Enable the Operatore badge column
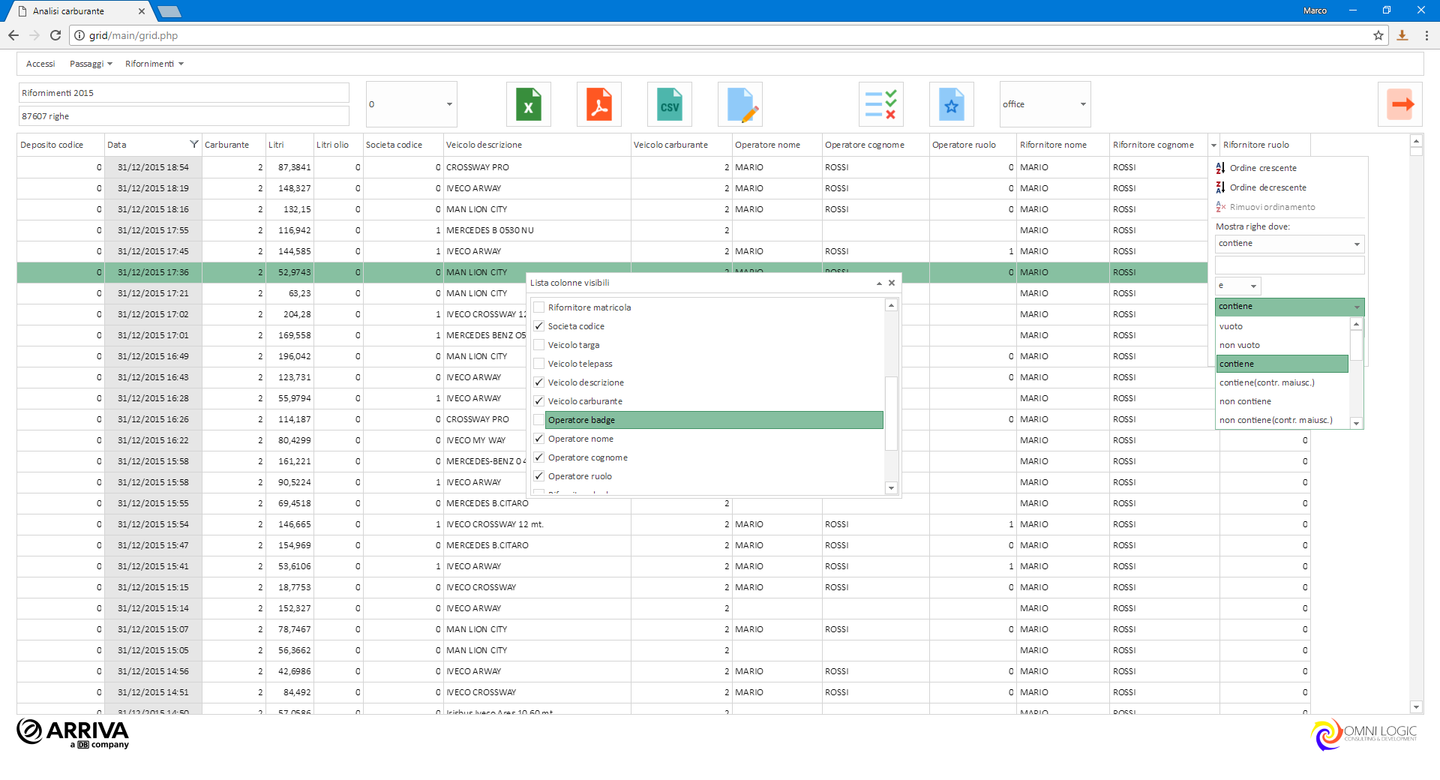 (538, 420)
